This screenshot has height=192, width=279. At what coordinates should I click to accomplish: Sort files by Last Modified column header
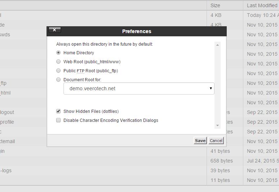point(261,5)
